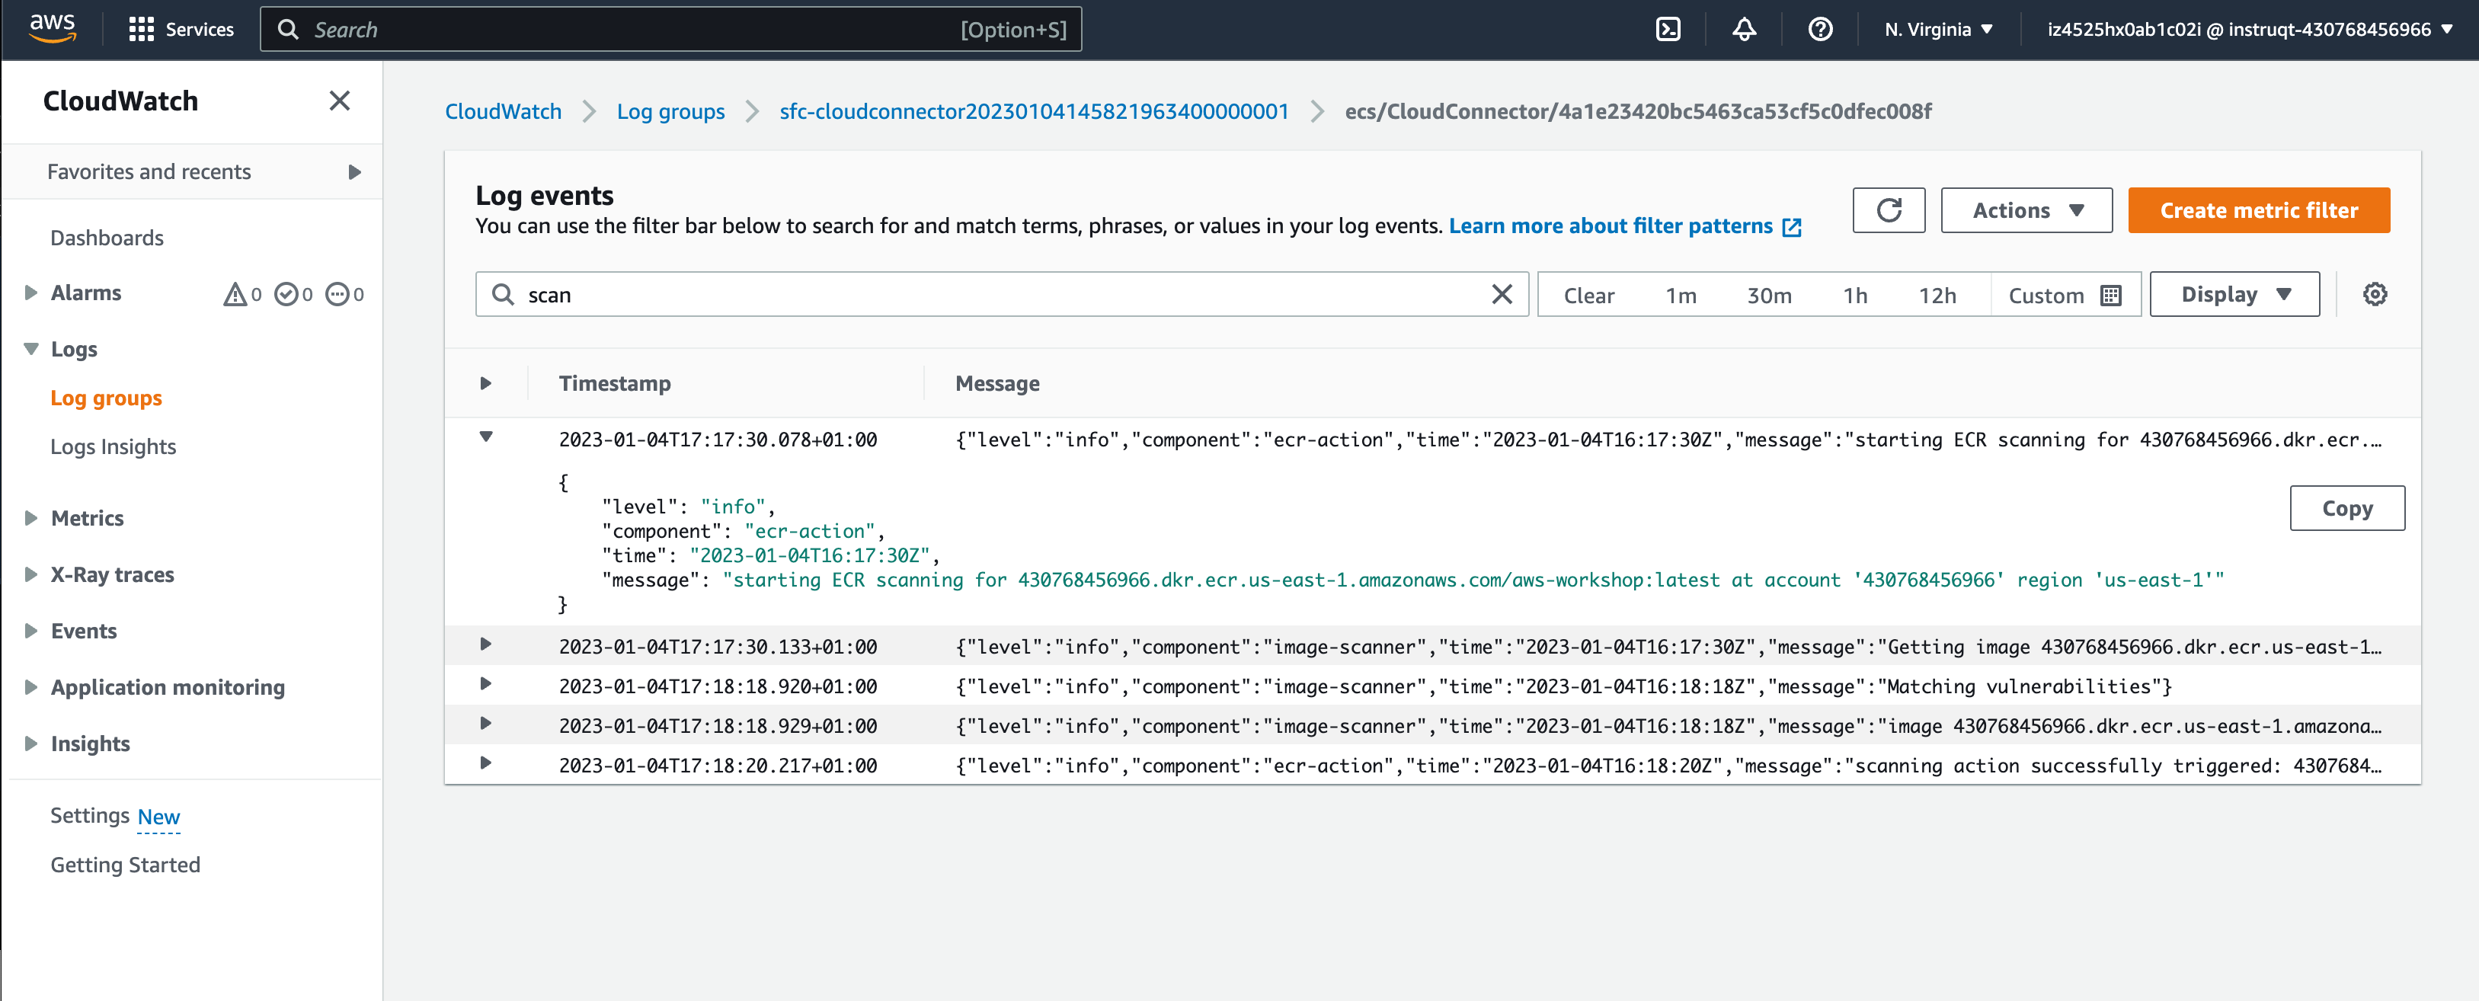The width and height of the screenshot is (2479, 1001).
Task: Select the 12h time range
Action: pos(1937,295)
